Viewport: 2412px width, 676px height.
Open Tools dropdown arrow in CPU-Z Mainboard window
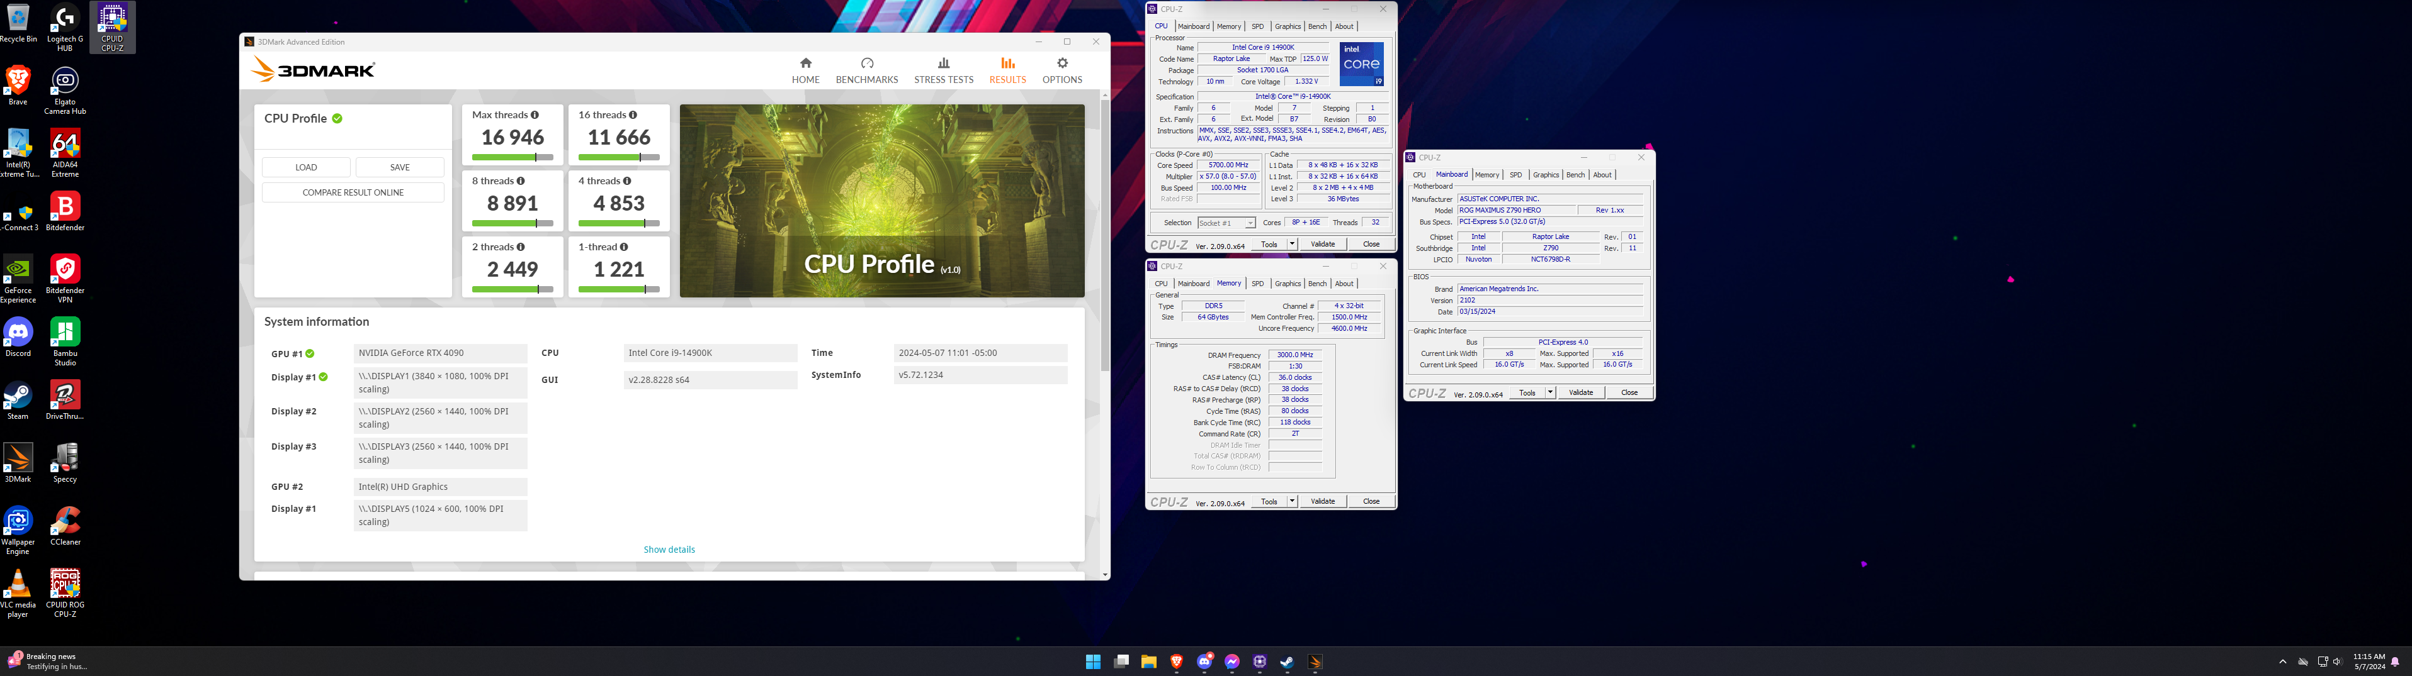1551,392
